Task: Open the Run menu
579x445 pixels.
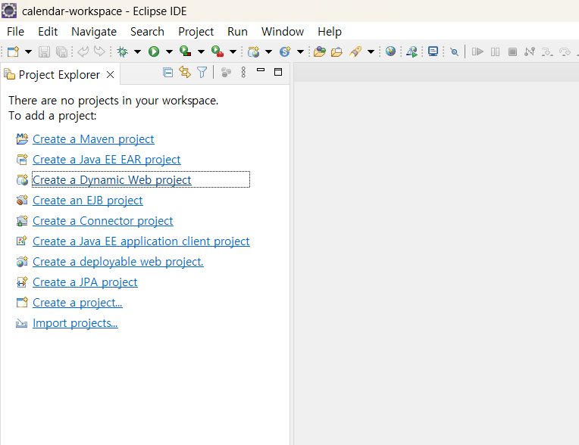Action: (x=237, y=32)
